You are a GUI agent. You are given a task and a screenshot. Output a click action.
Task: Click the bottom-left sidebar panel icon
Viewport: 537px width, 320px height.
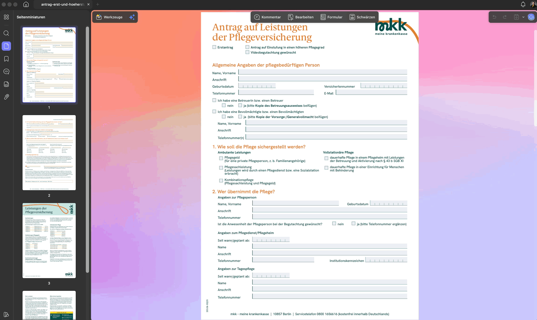[6, 315]
